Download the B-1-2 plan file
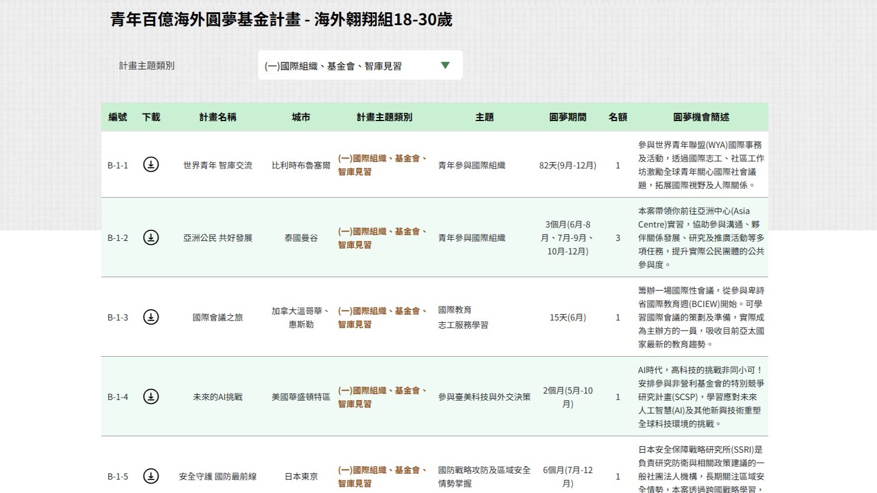The image size is (877, 493). (151, 237)
